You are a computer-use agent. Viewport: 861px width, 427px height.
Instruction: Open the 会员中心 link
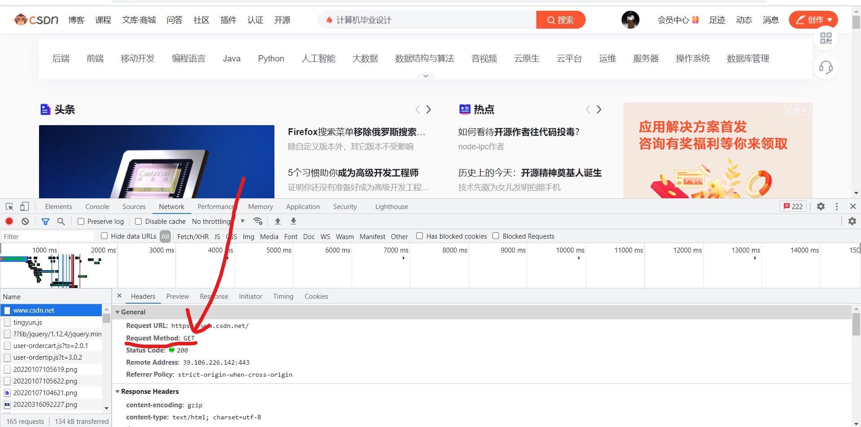tap(678, 20)
